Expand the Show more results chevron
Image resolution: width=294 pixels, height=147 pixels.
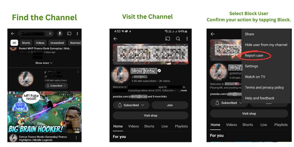(x=44, y=63)
